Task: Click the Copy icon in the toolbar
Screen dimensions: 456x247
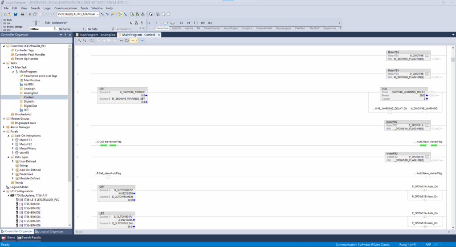Action: point(35,14)
